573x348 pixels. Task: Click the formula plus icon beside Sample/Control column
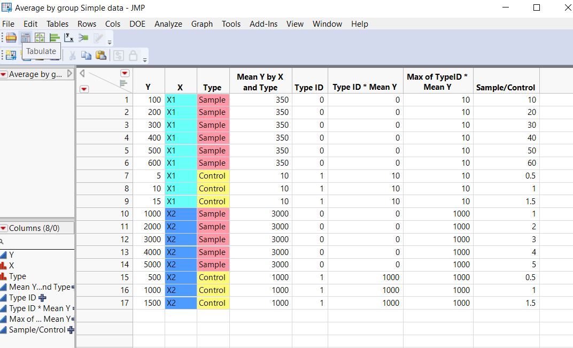point(69,329)
